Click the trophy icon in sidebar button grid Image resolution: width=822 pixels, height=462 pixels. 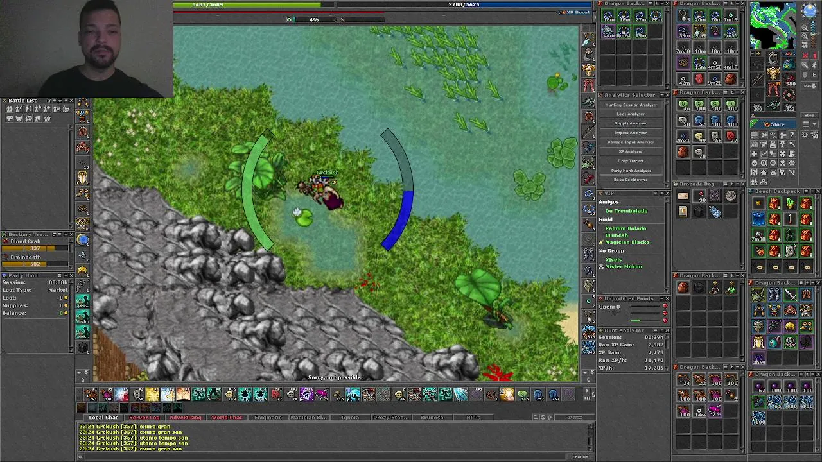click(782, 144)
